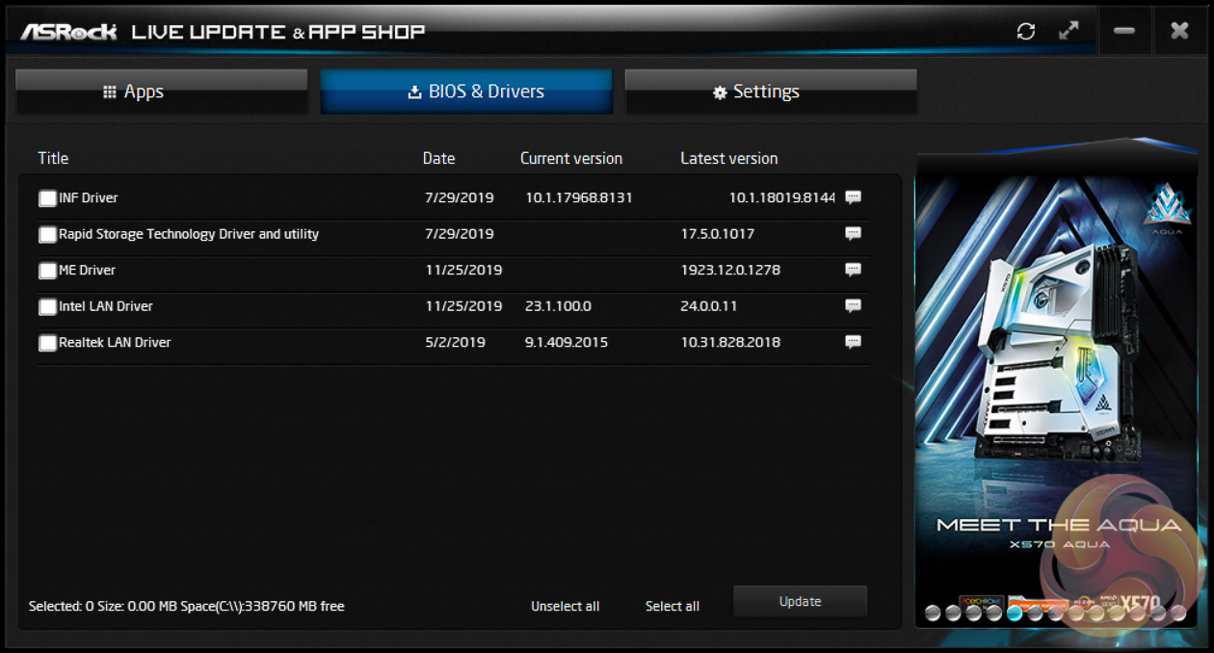Enable the Intel LAN Driver checkbox
This screenshot has height=653, width=1214.
[x=47, y=307]
